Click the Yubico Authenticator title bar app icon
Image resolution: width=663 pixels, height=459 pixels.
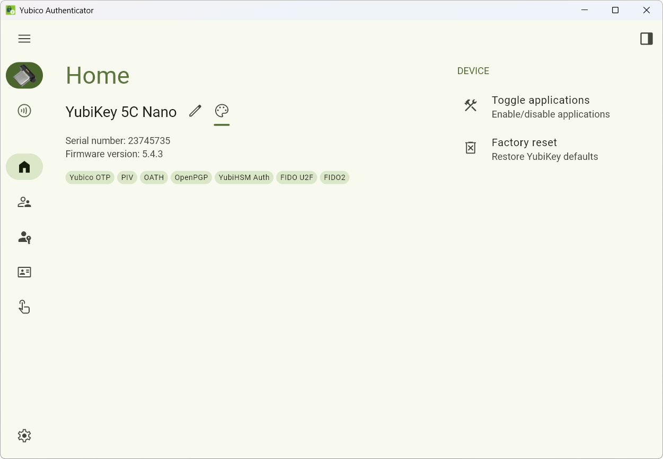(x=11, y=10)
